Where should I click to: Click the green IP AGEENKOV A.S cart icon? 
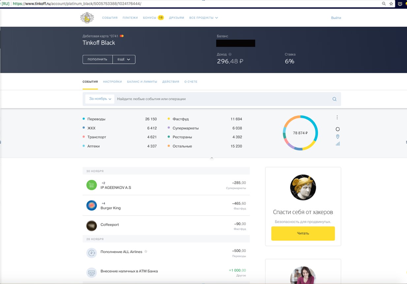click(92, 185)
